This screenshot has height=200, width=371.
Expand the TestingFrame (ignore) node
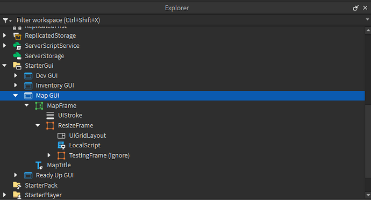click(x=49, y=155)
